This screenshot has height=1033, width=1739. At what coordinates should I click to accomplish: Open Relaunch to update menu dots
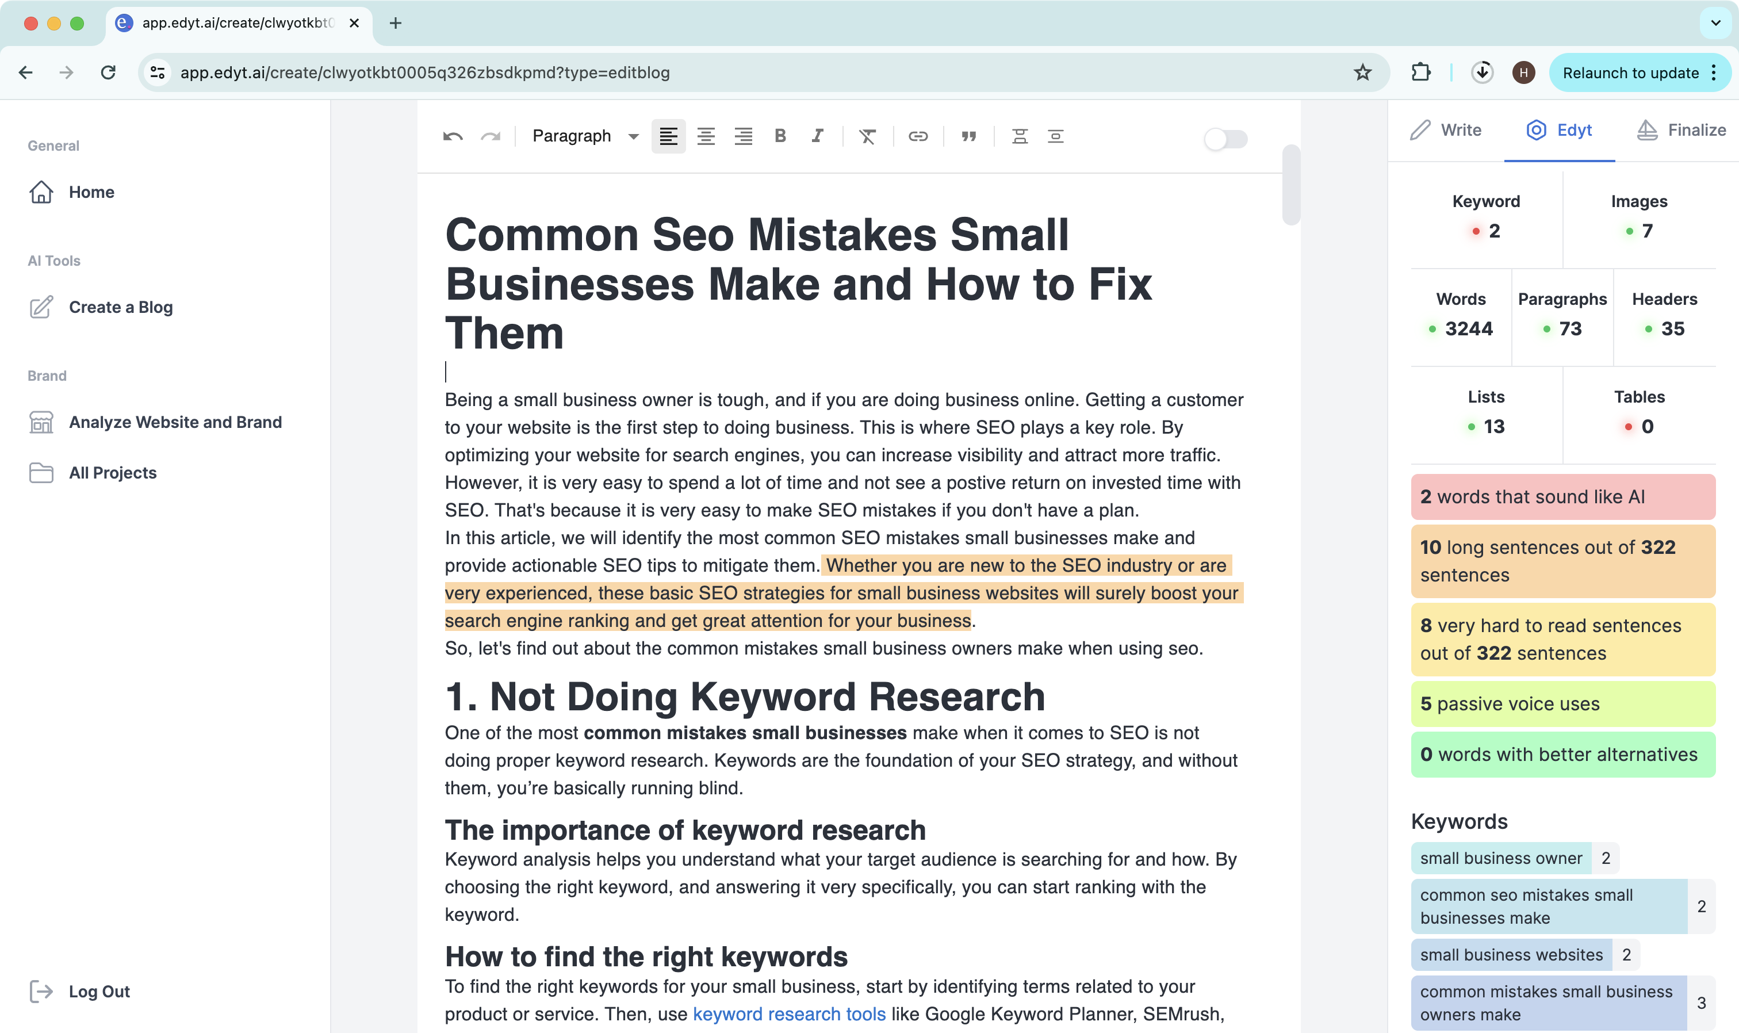tap(1714, 73)
